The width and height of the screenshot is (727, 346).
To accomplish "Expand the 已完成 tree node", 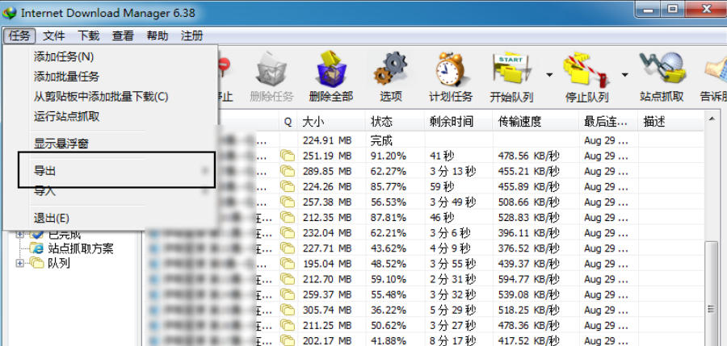I will (x=19, y=235).
